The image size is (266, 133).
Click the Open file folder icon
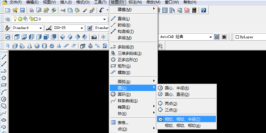pos(15,10)
